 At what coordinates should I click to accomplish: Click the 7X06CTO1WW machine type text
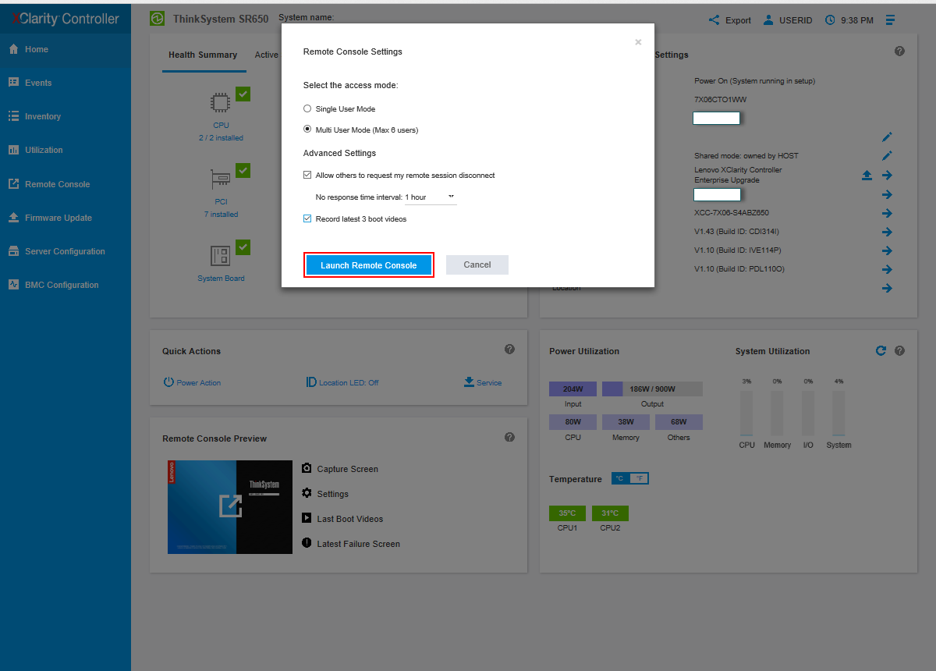pyautogui.click(x=721, y=100)
